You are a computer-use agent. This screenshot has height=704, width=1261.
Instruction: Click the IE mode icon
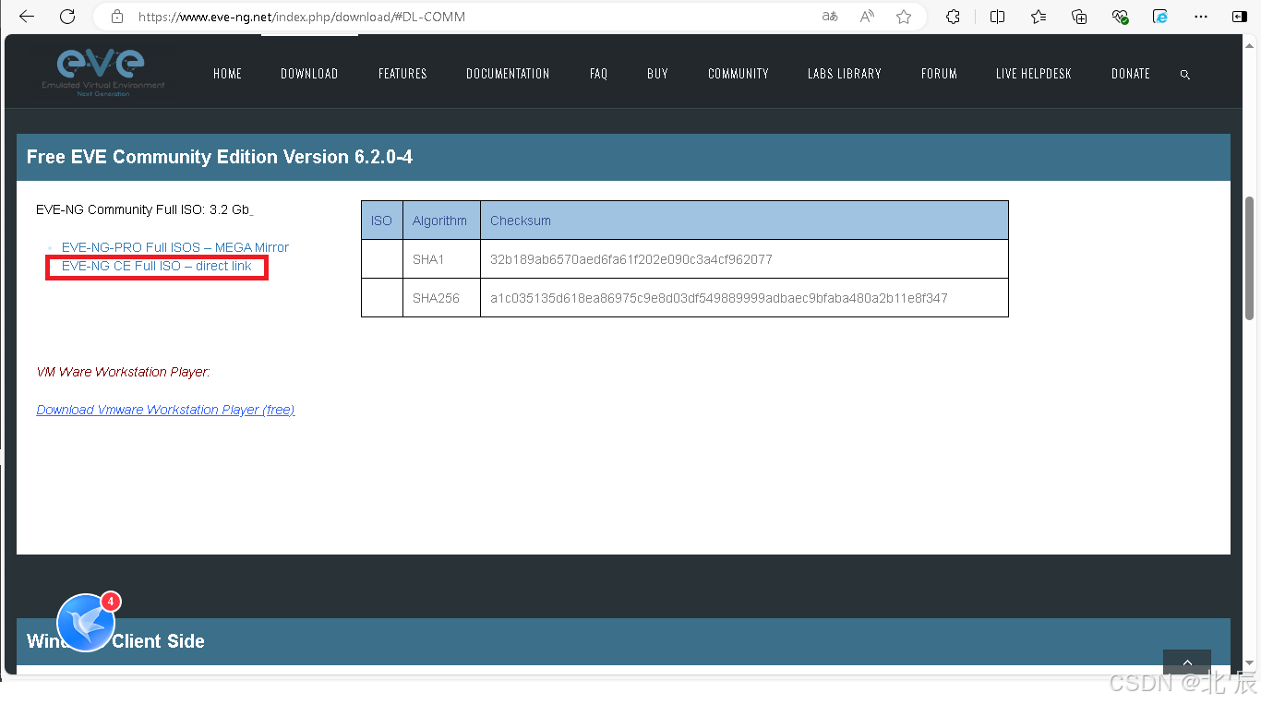(1160, 17)
